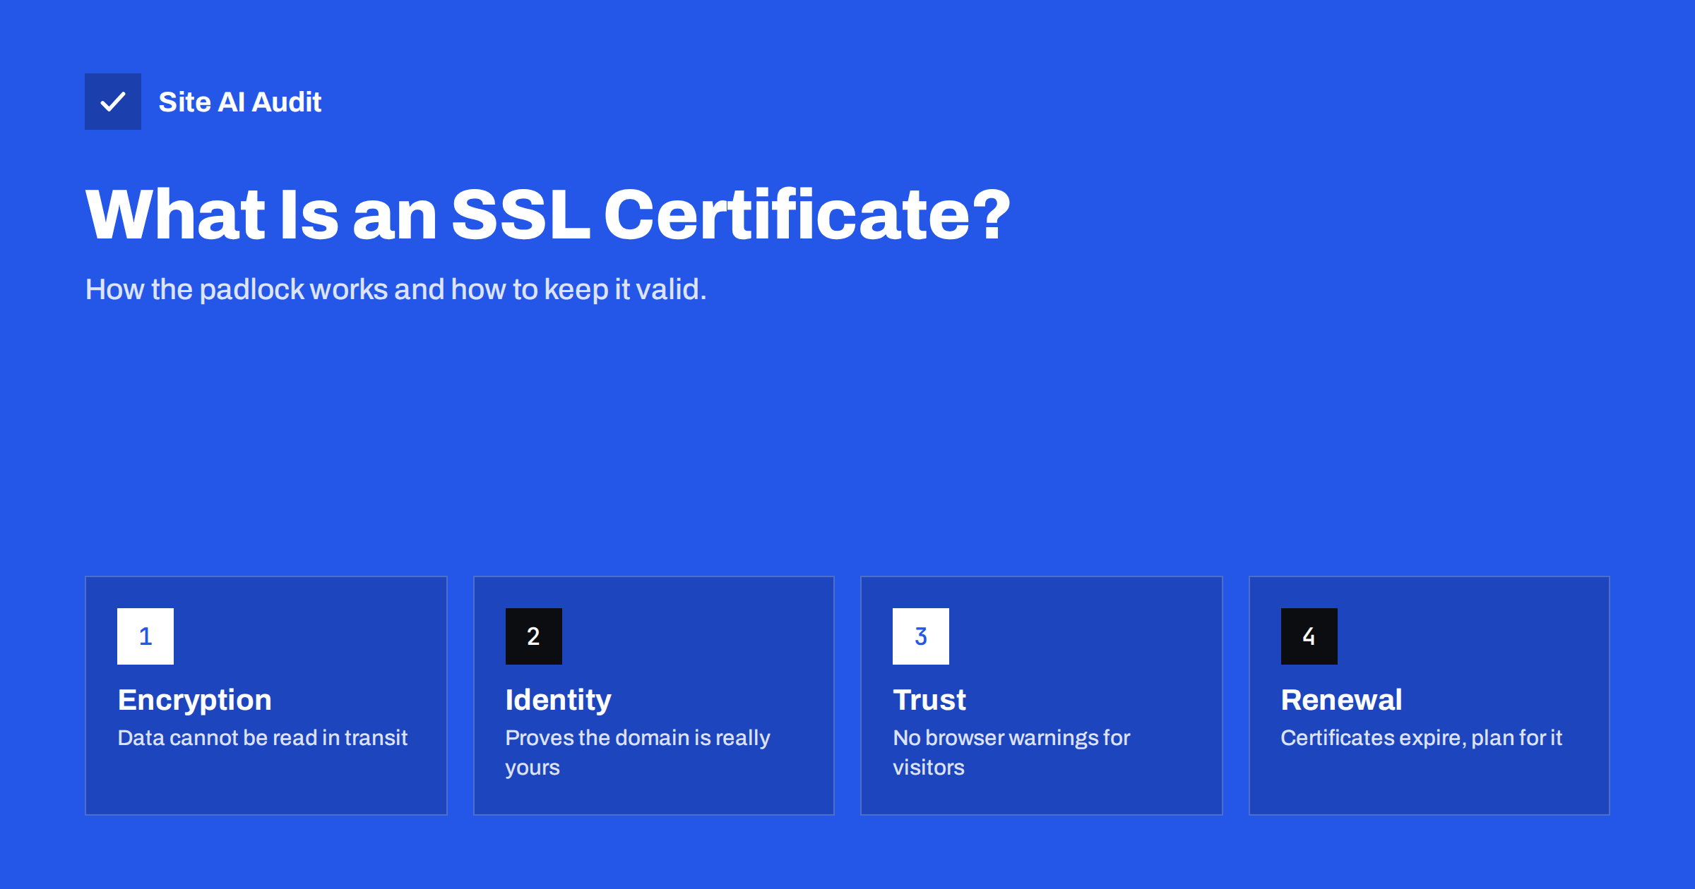This screenshot has width=1695, height=889.
Task: Click the number 2 badge
Action: pyautogui.click(x=534, y=636)
